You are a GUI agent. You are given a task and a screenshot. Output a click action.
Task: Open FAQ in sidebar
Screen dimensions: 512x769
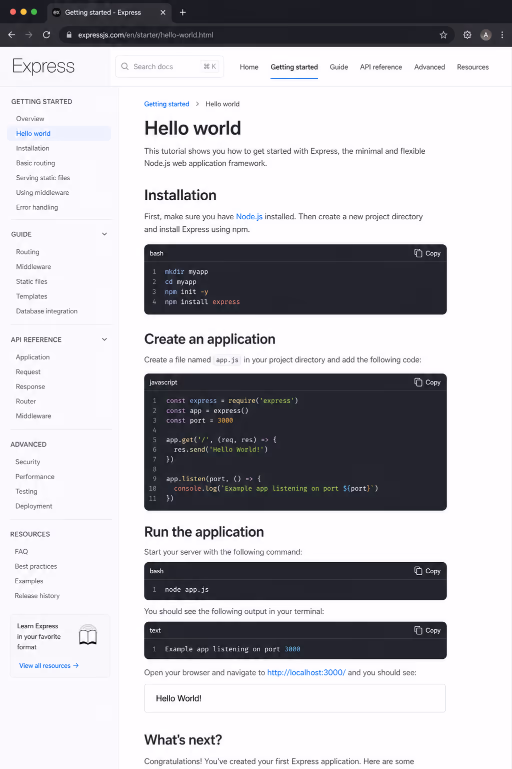tap(21, 551)
